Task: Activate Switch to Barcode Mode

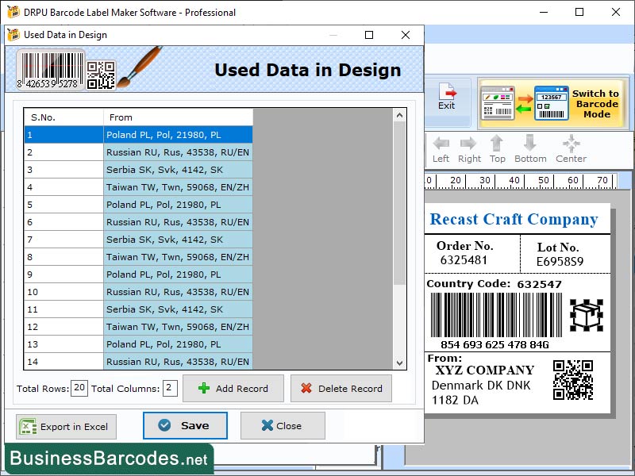Action: pos(556,102)
